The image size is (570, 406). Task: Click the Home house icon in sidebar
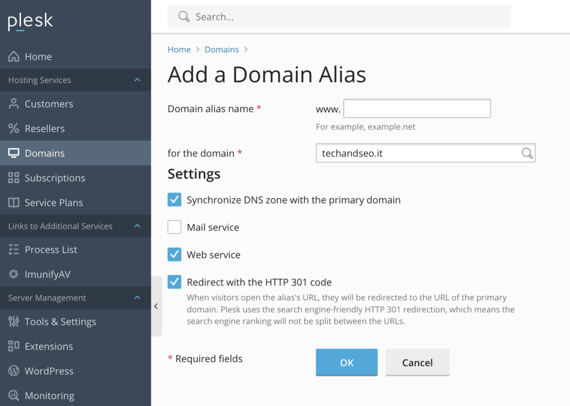(14, 56)
